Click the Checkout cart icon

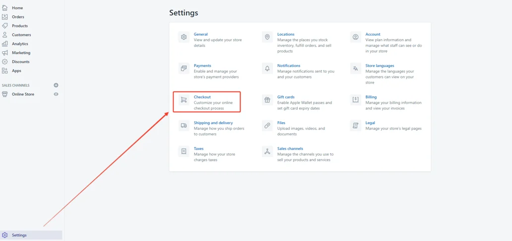184,100
